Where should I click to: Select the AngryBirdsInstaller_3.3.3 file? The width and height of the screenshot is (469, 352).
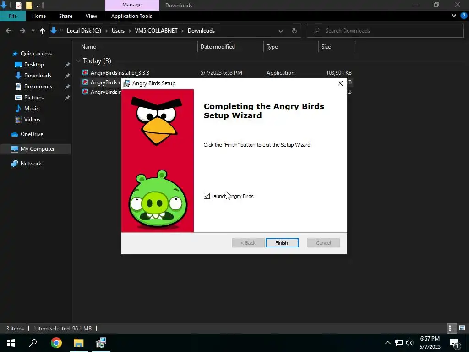(x=120, y=73)
